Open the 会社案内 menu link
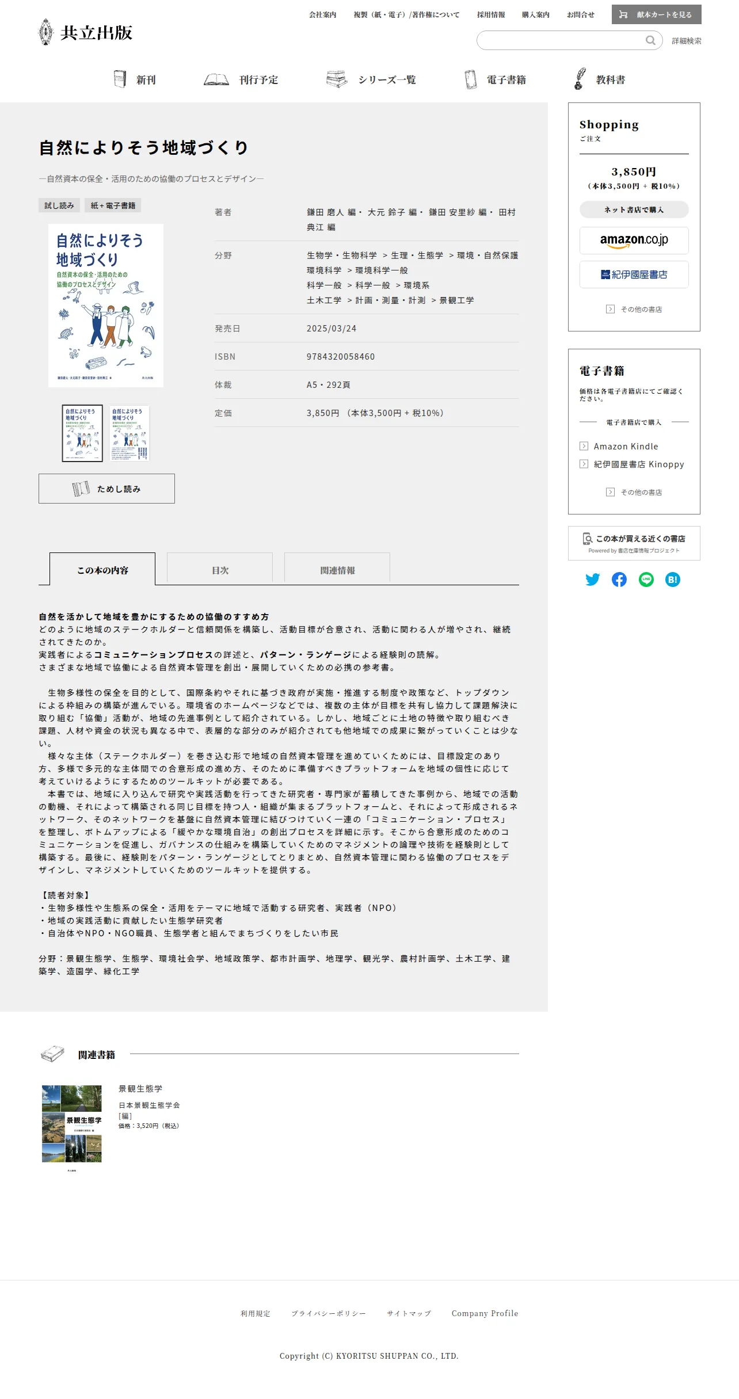 [x=323, y=15]
